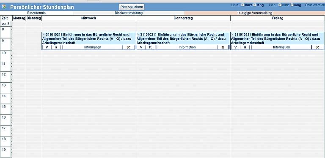
Task: Open the Druckversion print view
Action: click(315, 5)
